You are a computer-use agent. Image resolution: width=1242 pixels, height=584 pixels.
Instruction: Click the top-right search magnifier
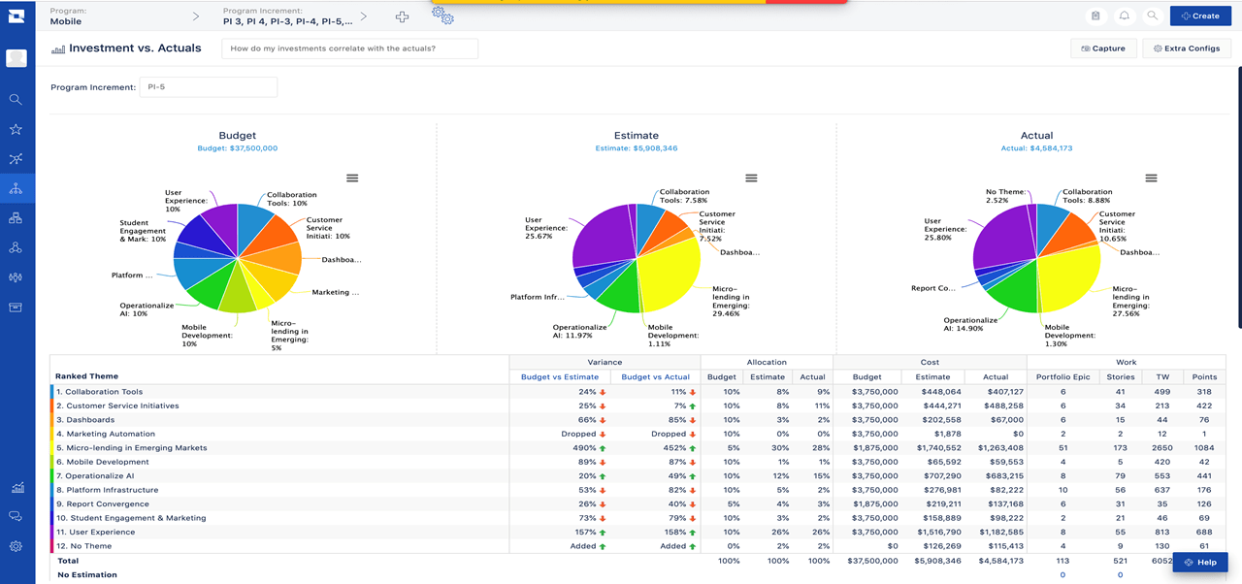click(x=1152, y=16)
